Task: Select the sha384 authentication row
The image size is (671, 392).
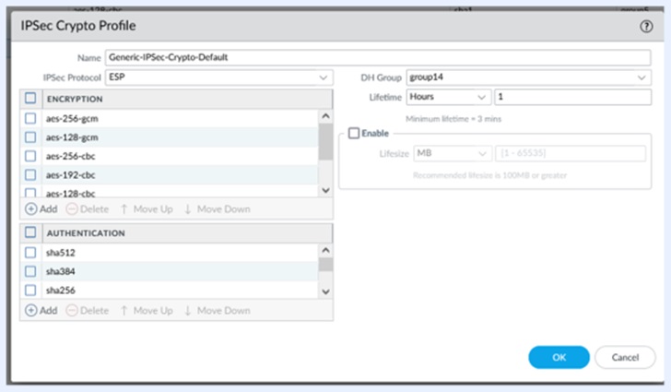Action: [175, 271]
